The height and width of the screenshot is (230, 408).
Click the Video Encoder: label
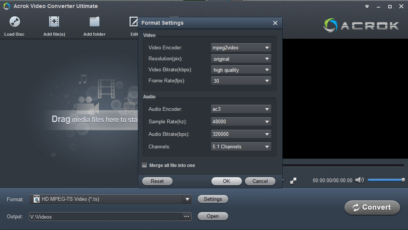coord(165,48)
